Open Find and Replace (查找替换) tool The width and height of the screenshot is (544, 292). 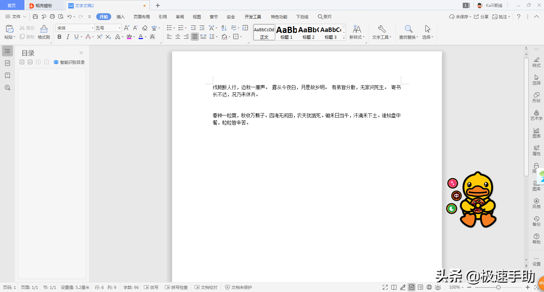tap(409, 33)
